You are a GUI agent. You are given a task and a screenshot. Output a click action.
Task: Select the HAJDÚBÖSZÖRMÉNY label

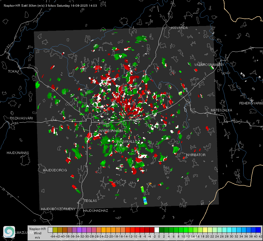[58, 209]
